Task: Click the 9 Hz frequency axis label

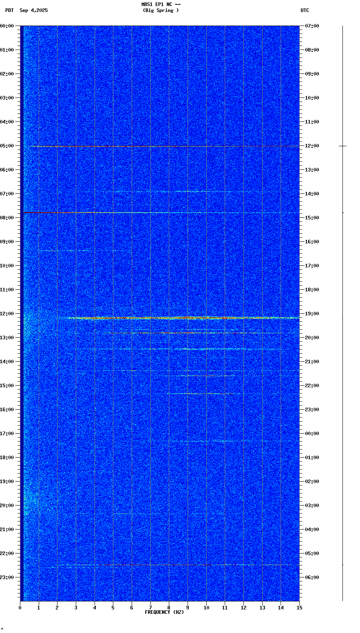Action: click(x=188, y=608)
